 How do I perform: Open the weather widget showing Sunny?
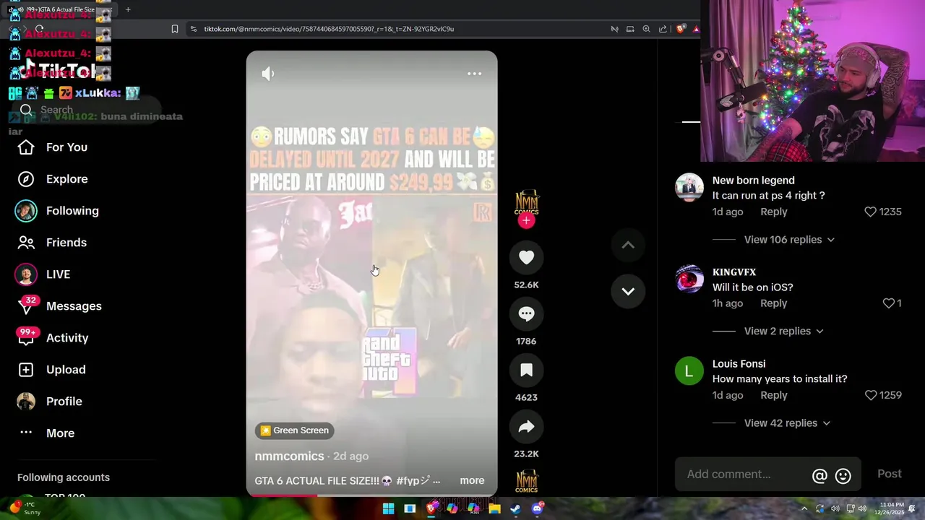[x=25, y=508]
